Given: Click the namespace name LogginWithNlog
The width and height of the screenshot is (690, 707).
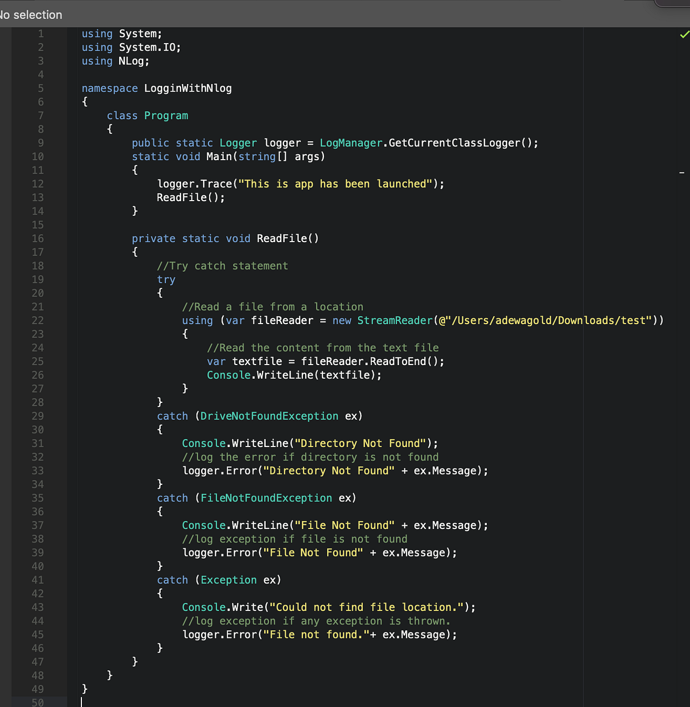Looking at the screenshot, I should coord(188,88).
